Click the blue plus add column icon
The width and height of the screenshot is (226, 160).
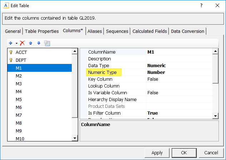click(11, 43)
